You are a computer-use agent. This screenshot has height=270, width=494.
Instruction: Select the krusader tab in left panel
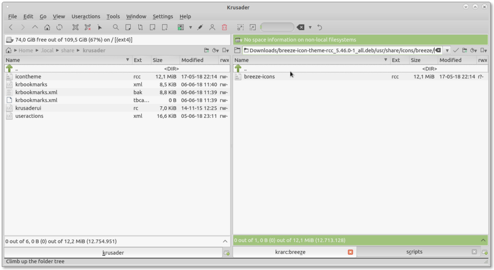pyautogui.click(x=113, y=253)
